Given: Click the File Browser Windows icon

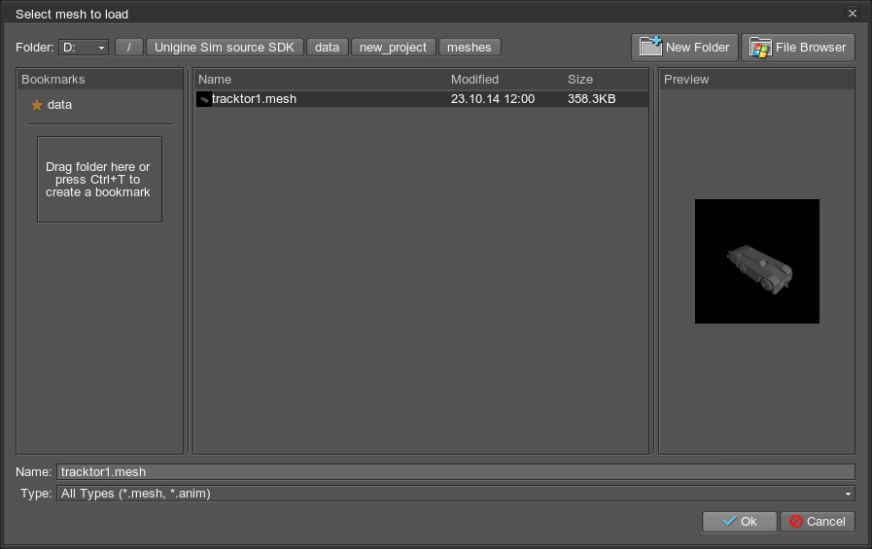Looking at the screenshot, I should point(760,48).
